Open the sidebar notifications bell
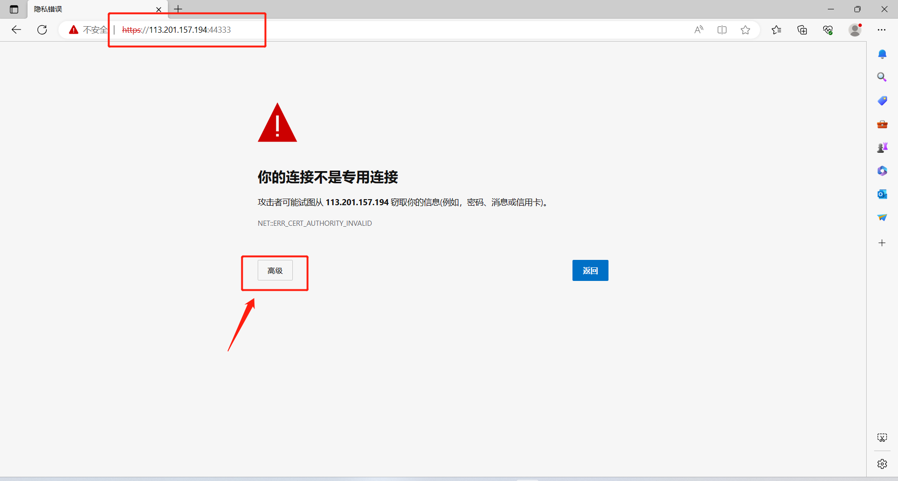The width and height of the screenshot is (898, 481). point(882,54)
